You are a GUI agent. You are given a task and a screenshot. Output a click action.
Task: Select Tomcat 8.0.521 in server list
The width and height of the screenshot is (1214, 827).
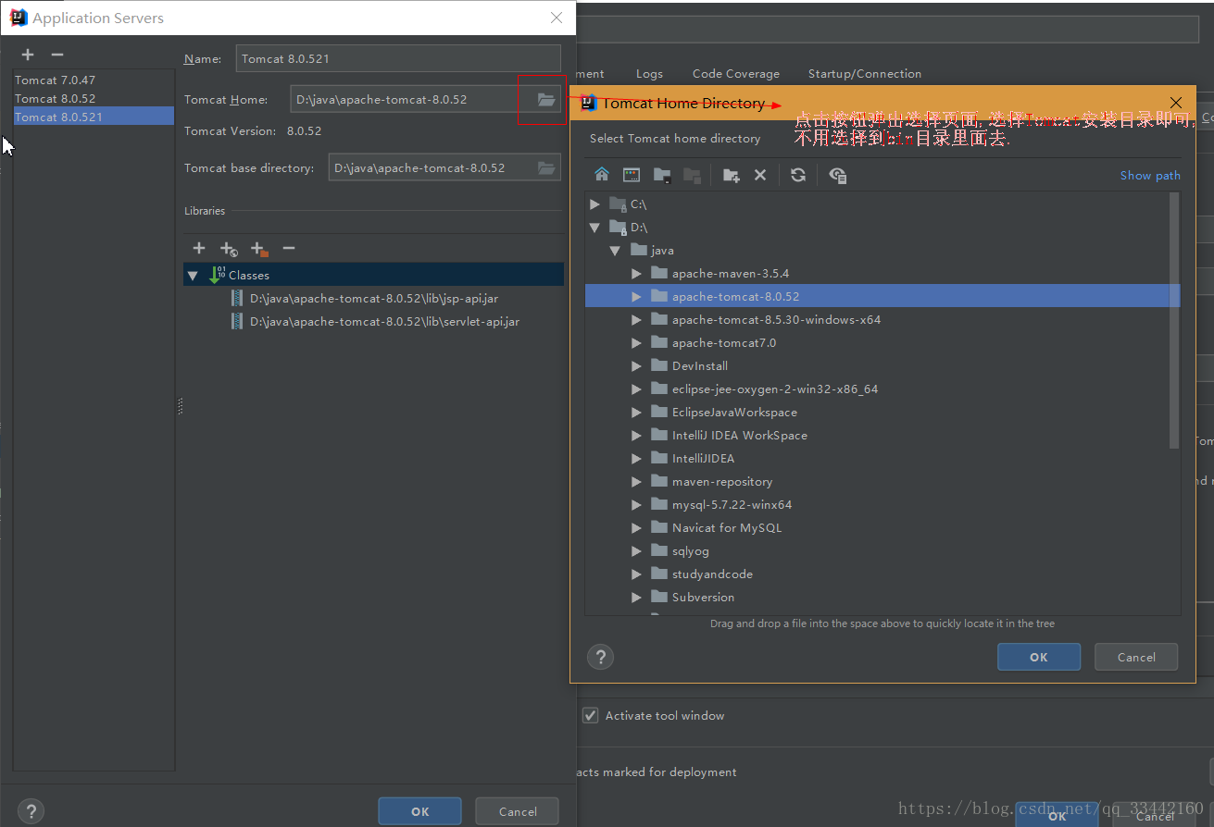[94, 117]
